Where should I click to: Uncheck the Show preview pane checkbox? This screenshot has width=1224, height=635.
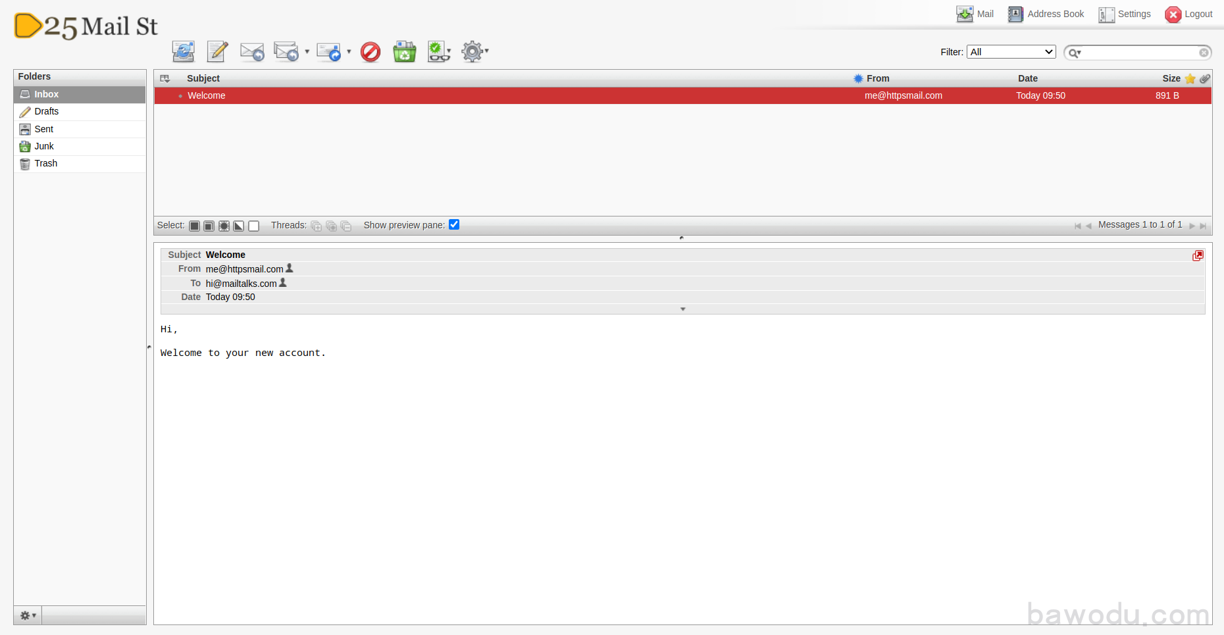(454, 225)
